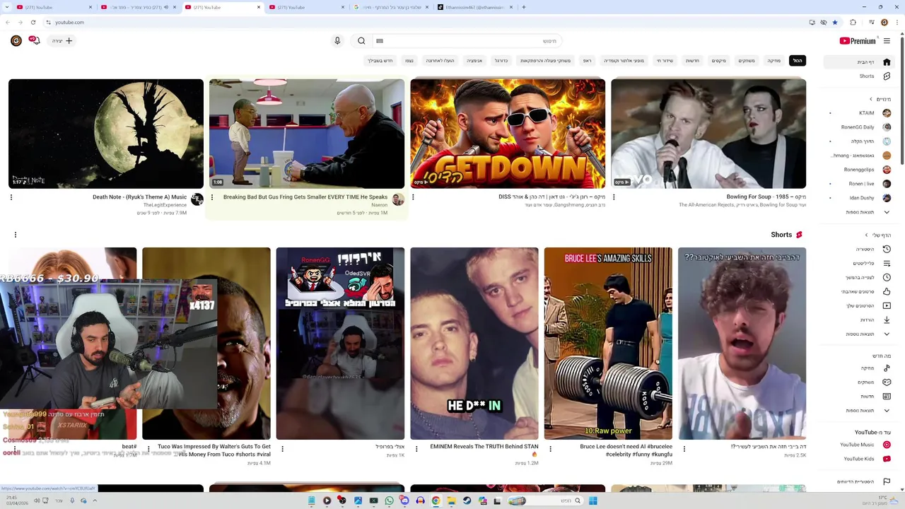Bookmark this page with star icon

click(835, 23)
